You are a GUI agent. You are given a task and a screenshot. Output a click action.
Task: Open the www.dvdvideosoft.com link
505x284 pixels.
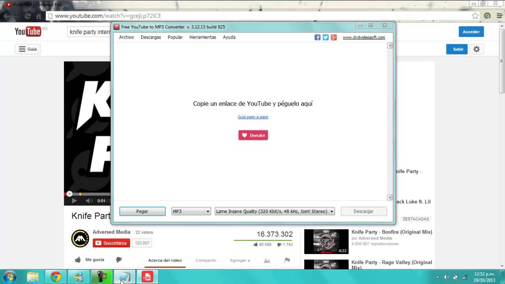click(364, 37)
